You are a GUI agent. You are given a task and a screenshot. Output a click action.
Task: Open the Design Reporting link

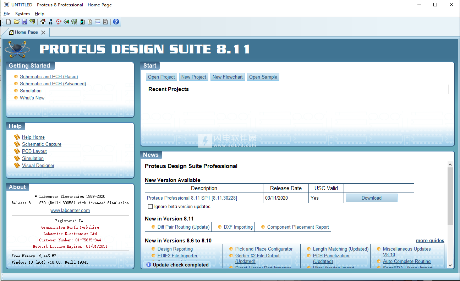[x=175, y=249]
